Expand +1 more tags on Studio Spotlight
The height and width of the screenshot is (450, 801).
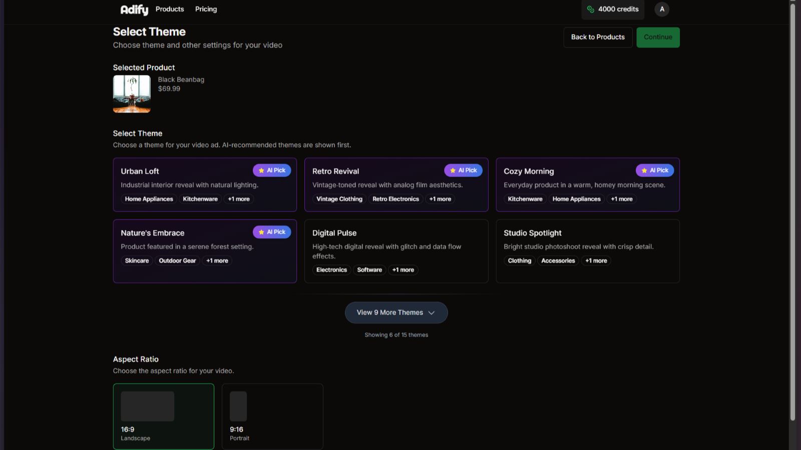click(x=596, y=260)
